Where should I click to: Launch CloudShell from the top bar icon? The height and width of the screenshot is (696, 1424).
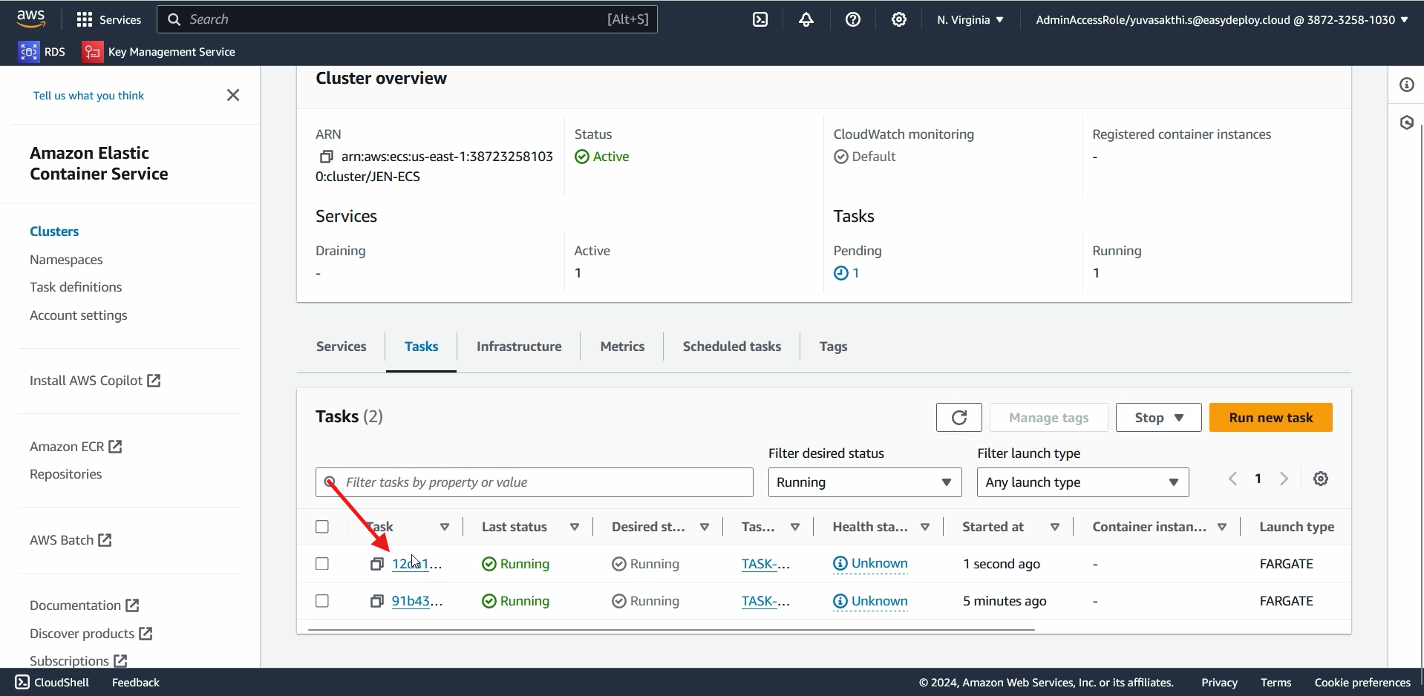pos(760,19)
